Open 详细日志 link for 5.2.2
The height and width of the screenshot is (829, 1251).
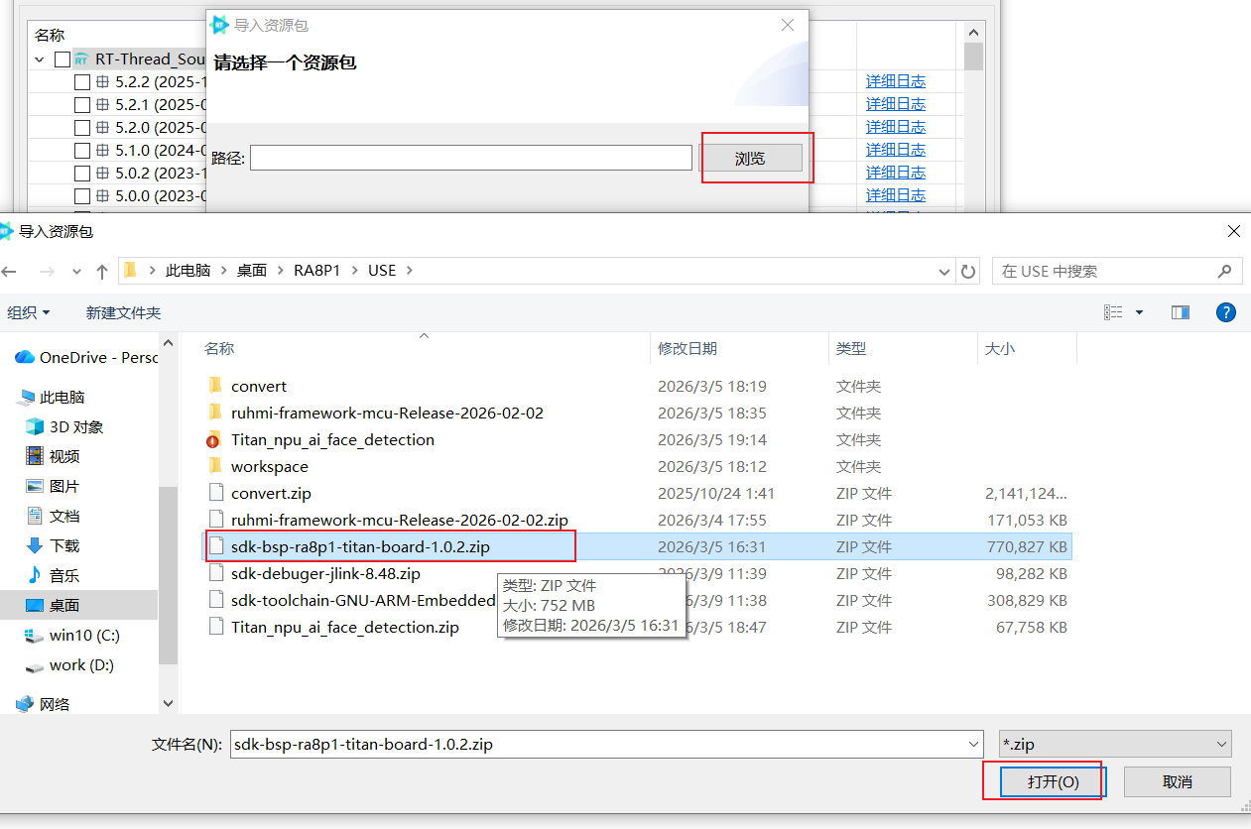coord(896,81)
